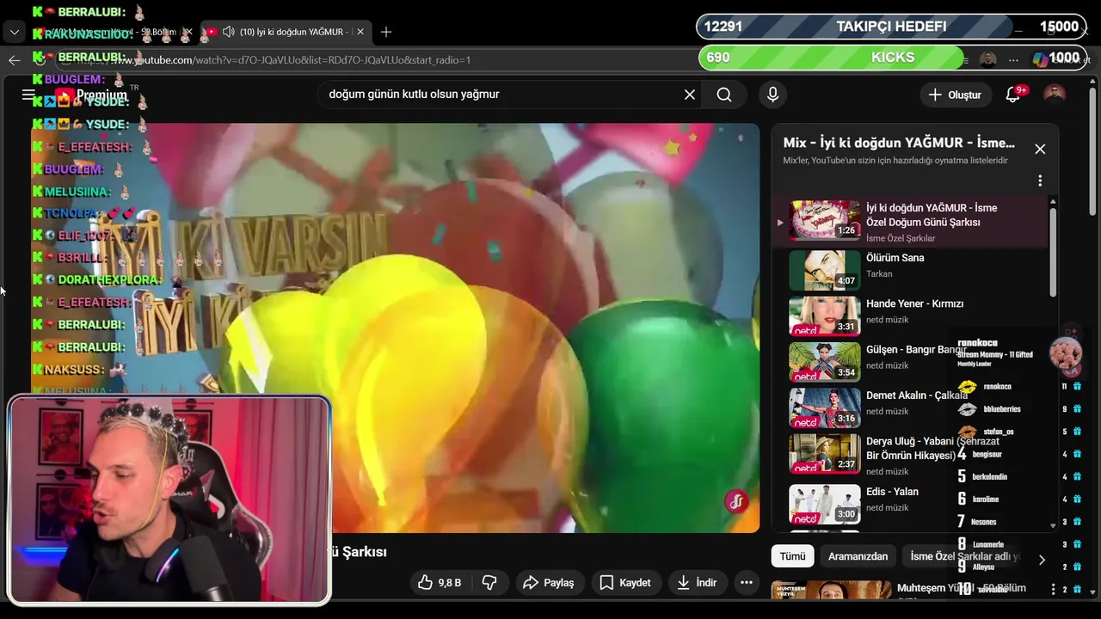Open Hande Yener - Kırmızı thumbnail
This screenshot has height=619, width=1101.
(824, 316)
